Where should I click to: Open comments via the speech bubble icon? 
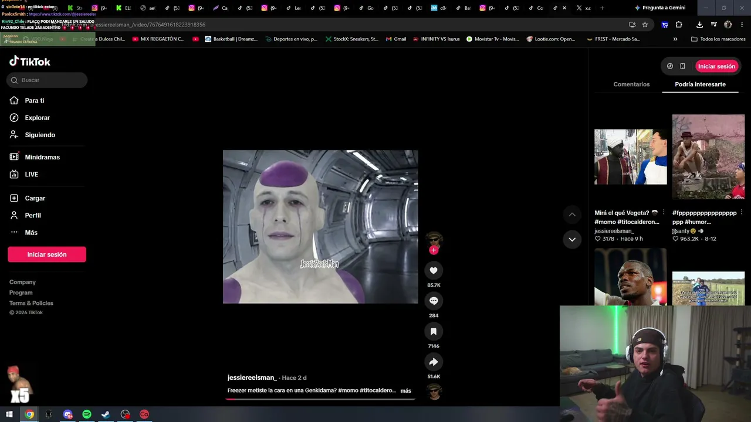[x=434, y=301]
